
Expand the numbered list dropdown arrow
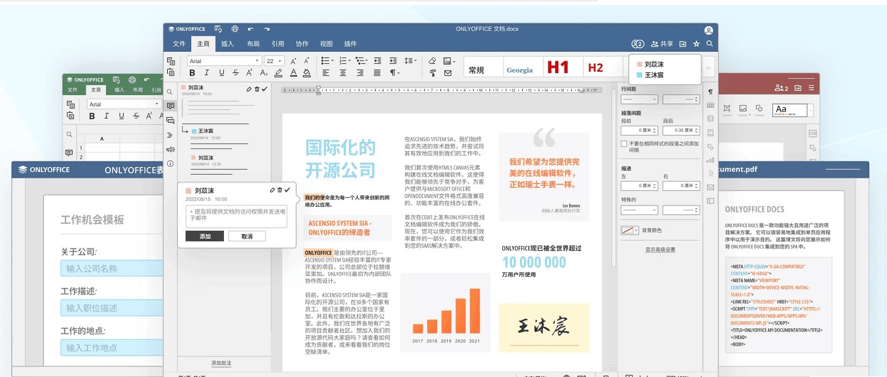(x=350, y=61)
